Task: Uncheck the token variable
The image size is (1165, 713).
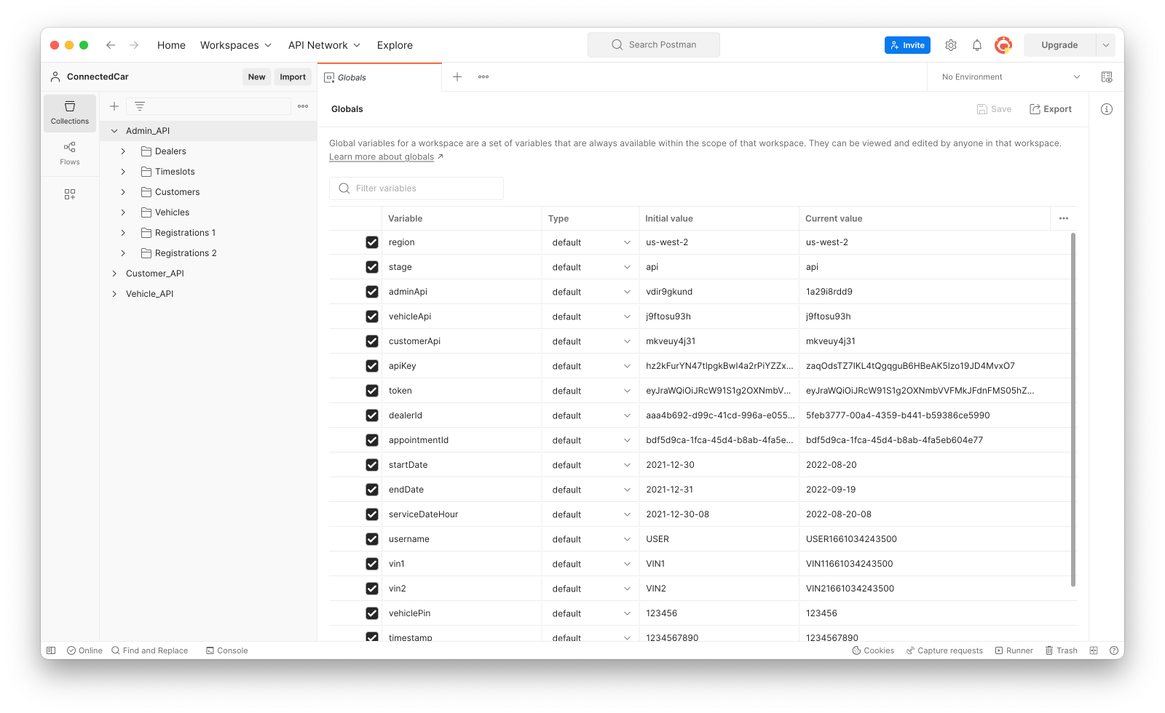Action: click(372, 391)
